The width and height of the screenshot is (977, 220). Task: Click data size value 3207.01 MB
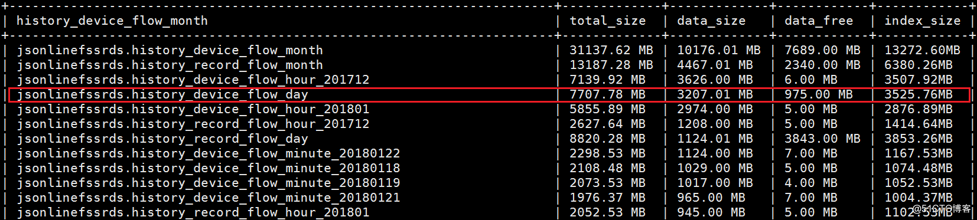click(715, 94)
